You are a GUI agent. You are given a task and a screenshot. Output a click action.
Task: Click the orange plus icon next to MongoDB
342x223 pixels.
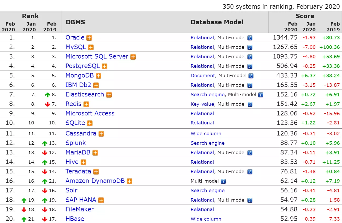(99, 76)
